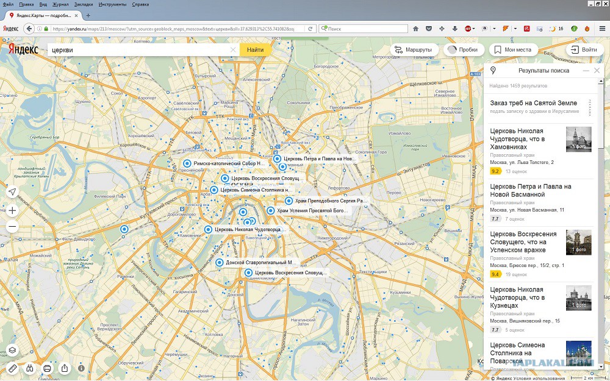610x381 pixels.
Task: Close the search results panel
Action: (x=597, y=70)
